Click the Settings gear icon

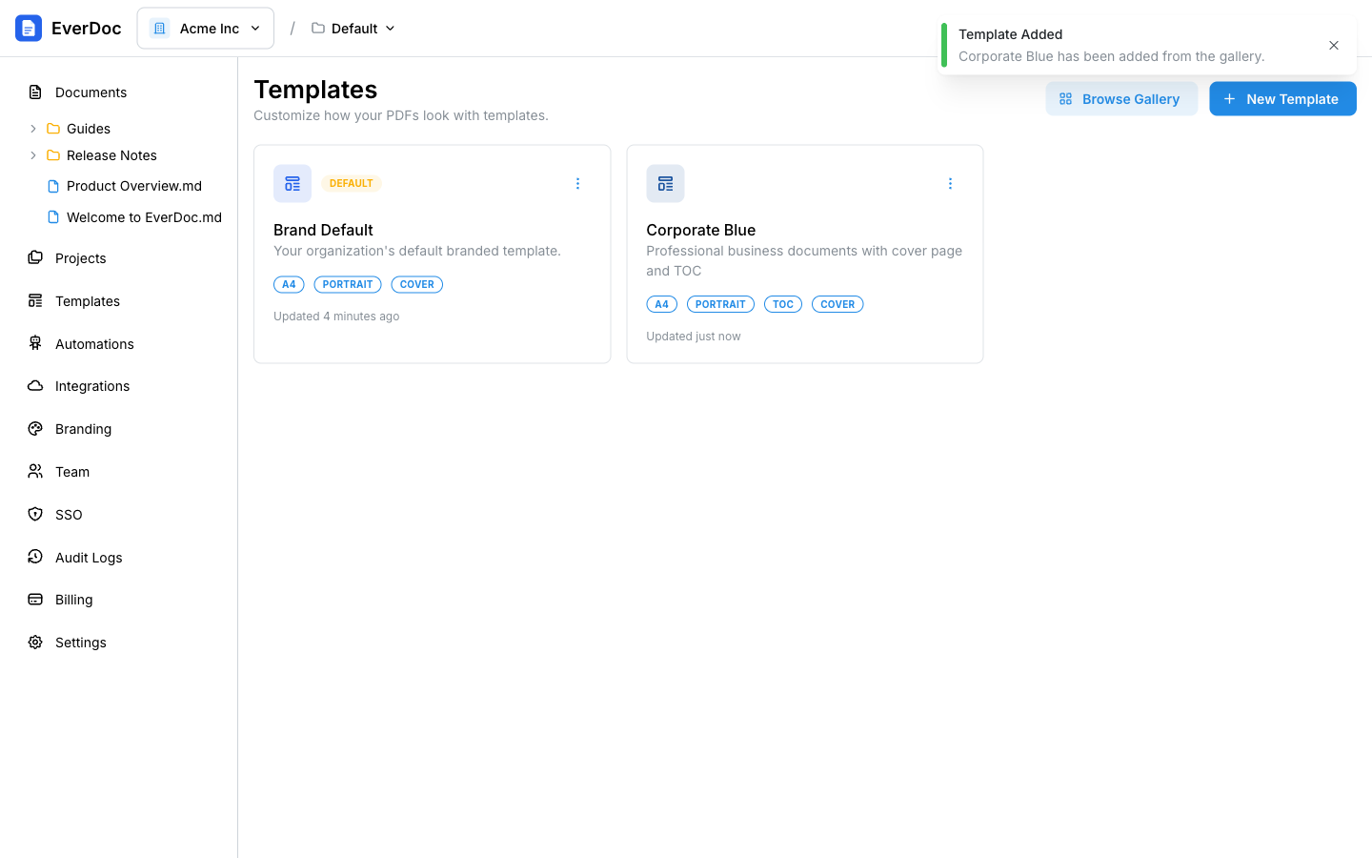pyautogui.click(x=35, y=643)
